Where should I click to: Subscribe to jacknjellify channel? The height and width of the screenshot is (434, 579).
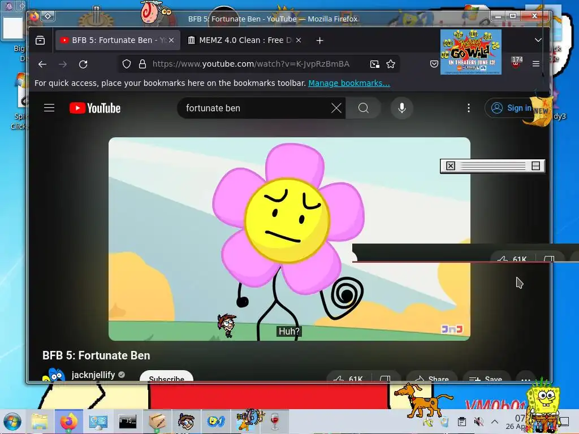(x=167, y=377)
